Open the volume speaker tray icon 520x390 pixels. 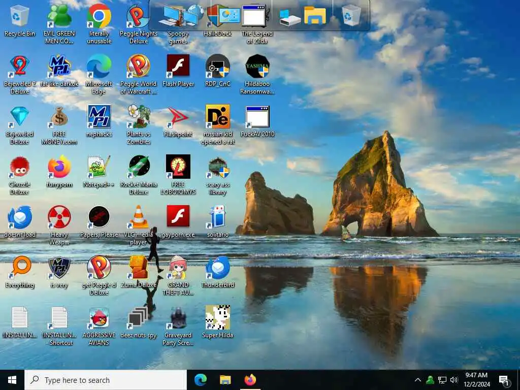click(x=454, y=380)
